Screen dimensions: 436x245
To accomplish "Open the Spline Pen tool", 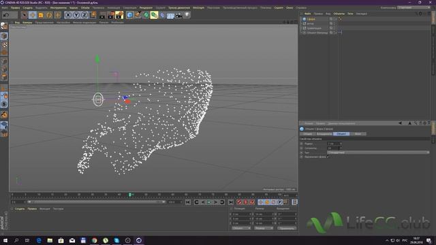I will [138, 15].
